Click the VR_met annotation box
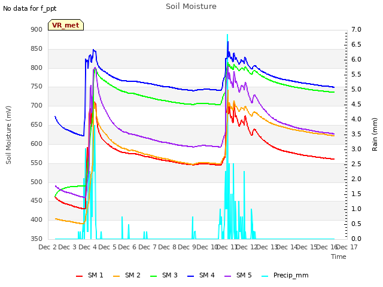Screen dimensions: 383x287 click(66, 25)
